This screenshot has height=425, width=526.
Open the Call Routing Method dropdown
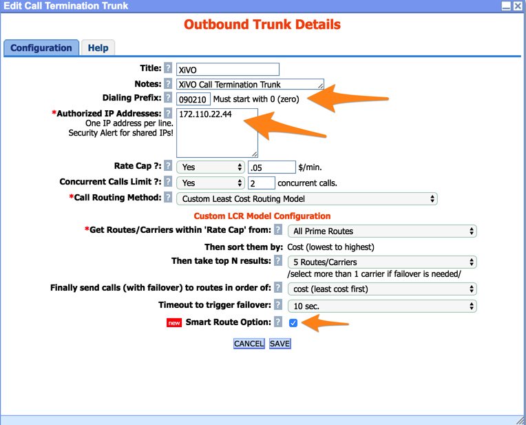(x=307, y=199)
